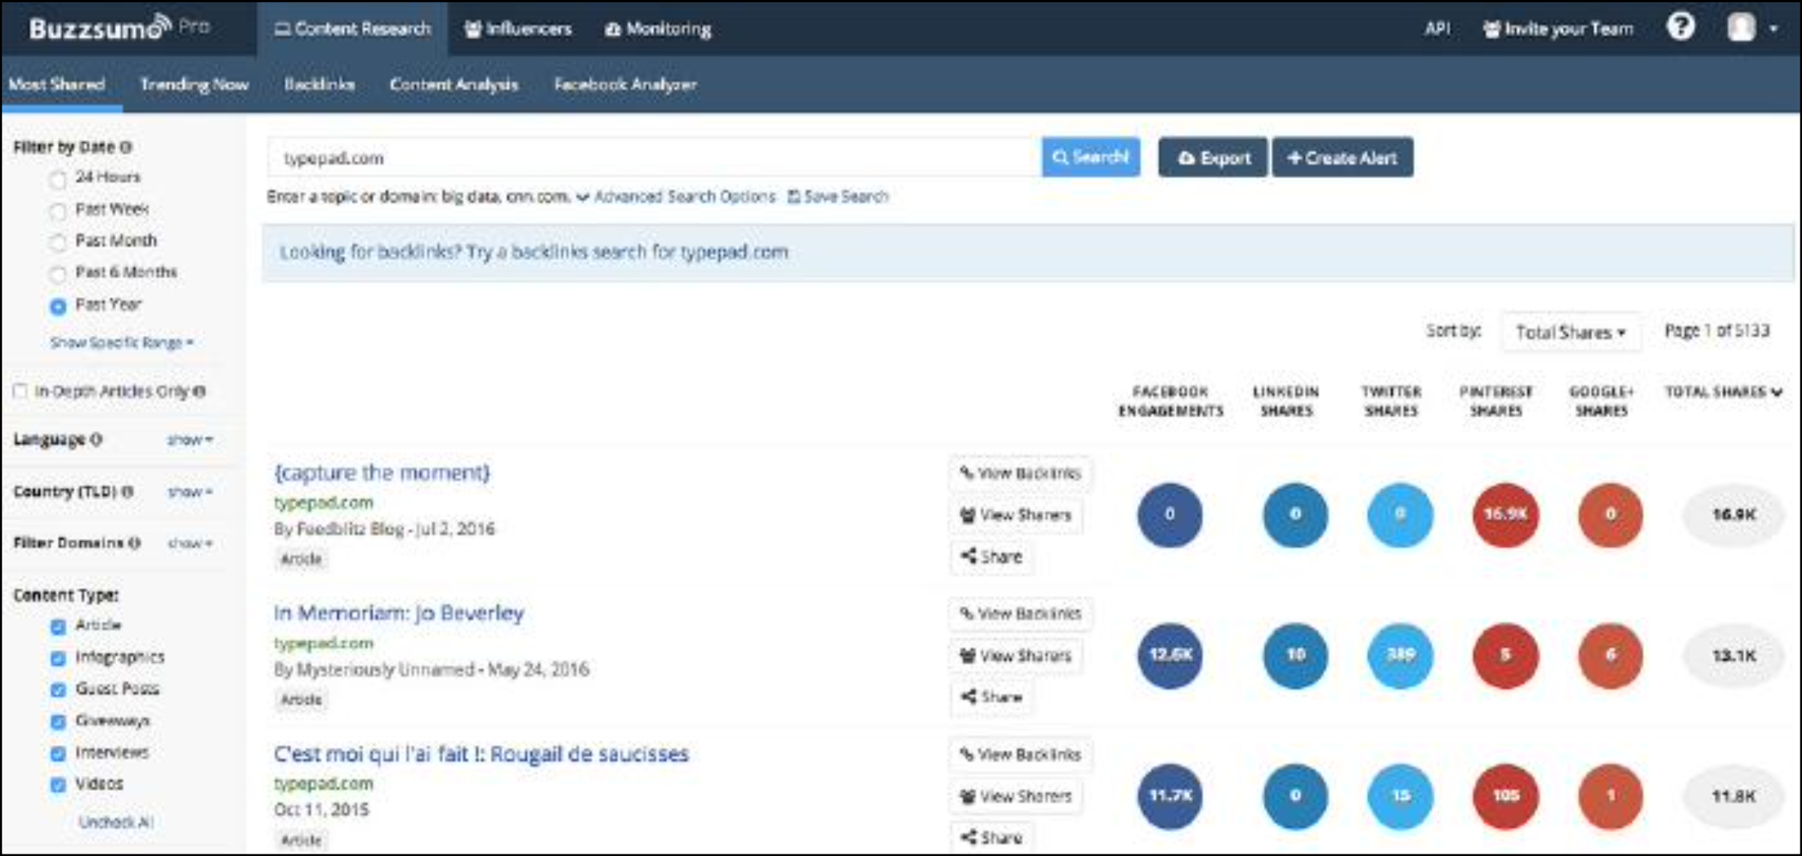The width and height of the screenshot is (1802, 856).
Task: Uncheck the Article content type
Action: click(58, 626)
